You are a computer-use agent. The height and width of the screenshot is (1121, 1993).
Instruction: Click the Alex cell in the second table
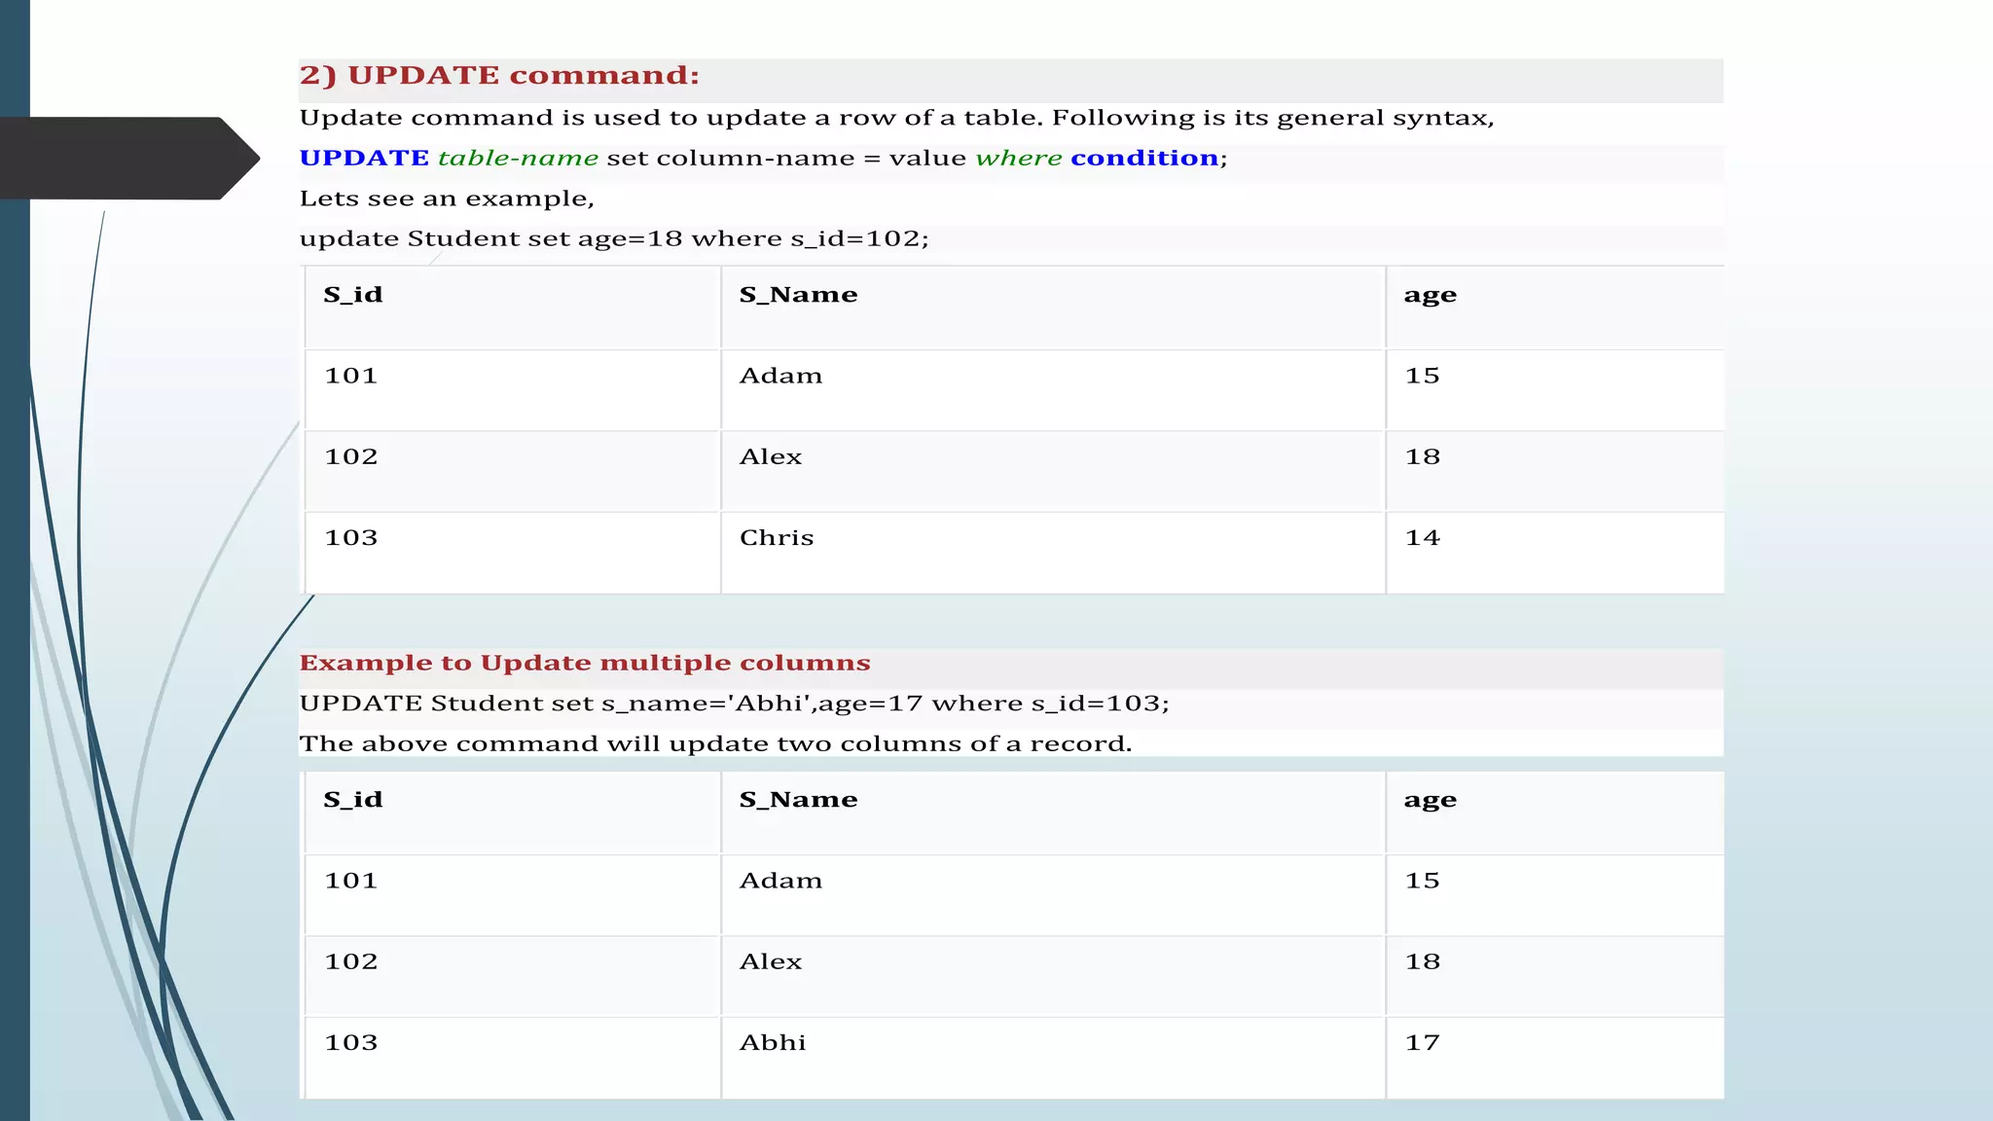1053,977
